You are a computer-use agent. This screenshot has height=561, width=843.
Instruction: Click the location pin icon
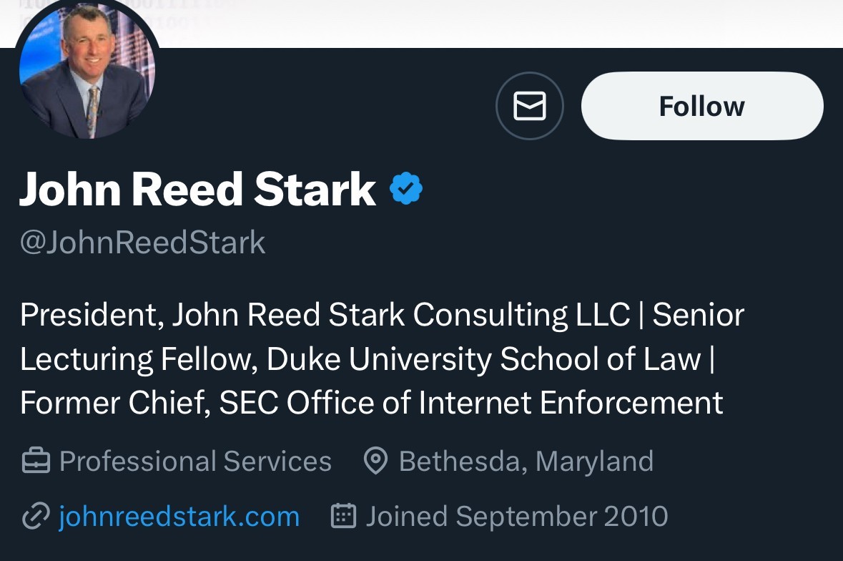pyautogui.click(x=375, y=462)
